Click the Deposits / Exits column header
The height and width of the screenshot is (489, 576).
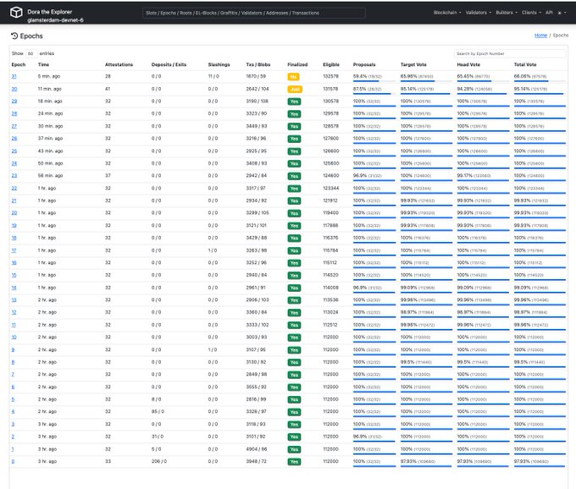click(169, 64)
